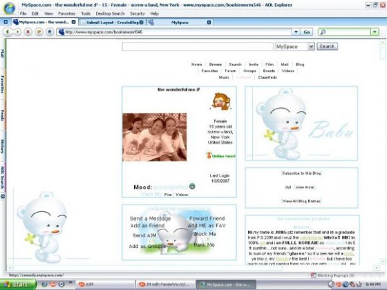Viewport: 387px width, 290px height.
Task: Click the Refresh page icon
Action: tap(39, 32)
